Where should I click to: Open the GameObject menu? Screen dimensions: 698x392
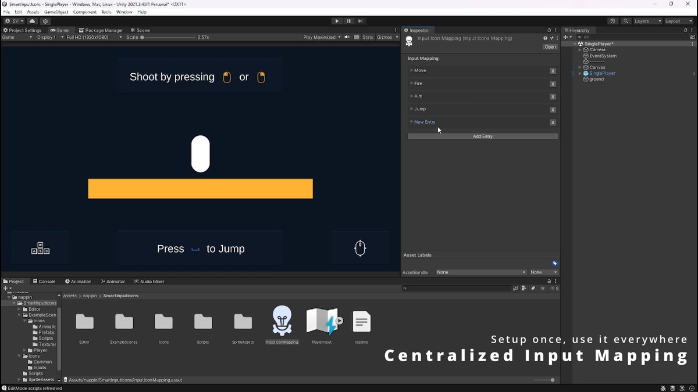(55, 12)
